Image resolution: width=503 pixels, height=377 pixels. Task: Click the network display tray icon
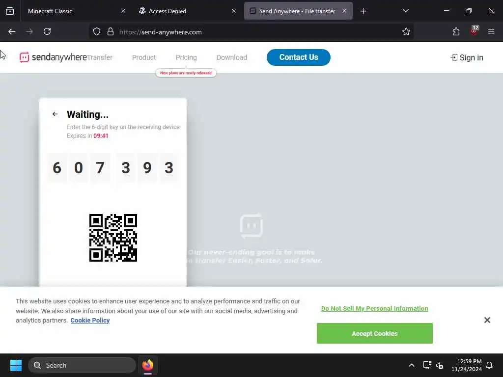coord(427,365)
